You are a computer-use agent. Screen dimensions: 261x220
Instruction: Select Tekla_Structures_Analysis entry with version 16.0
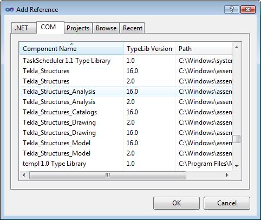(x=126, y=92)
